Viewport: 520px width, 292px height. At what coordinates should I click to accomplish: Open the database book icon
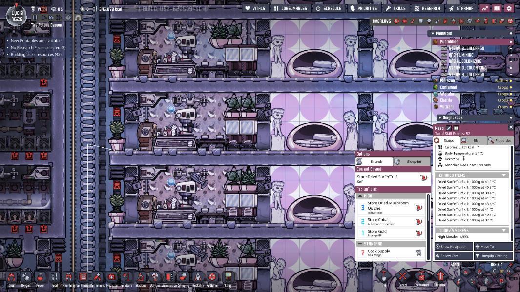[x=497, y=8]
